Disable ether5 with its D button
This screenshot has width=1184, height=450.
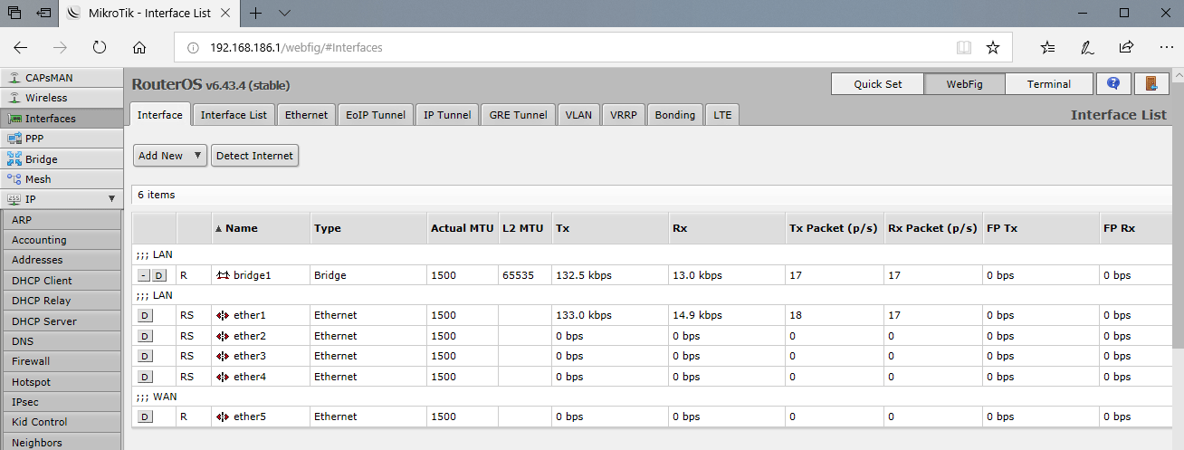pos(145,416)
